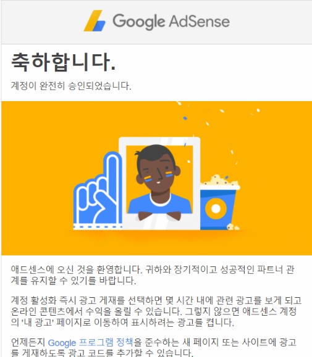Click the 계정 활성화 즉시 광고 게재 paragraph
This screenshot has width=312, height=357.
(x=156, y=311)
